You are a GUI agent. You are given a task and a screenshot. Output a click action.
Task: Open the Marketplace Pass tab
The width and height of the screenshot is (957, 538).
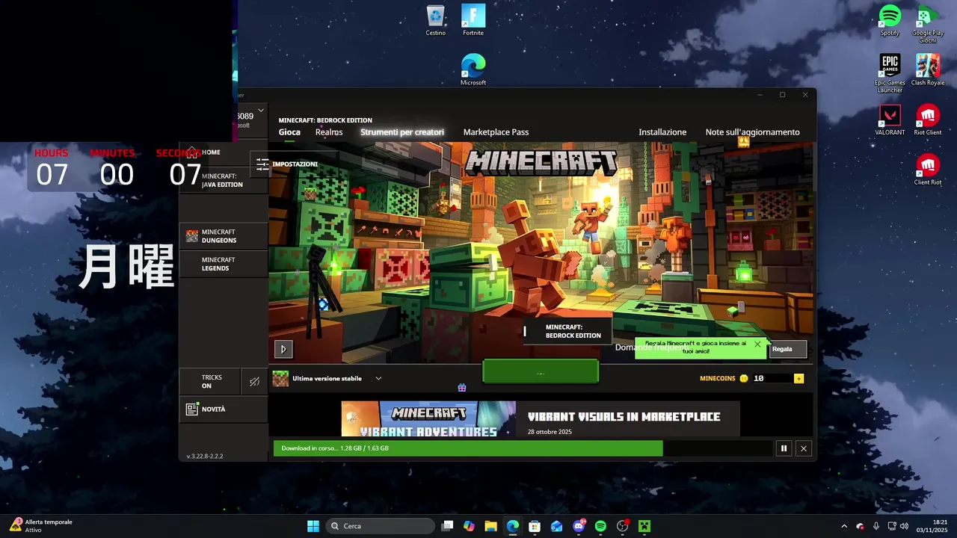coord(496,132)
